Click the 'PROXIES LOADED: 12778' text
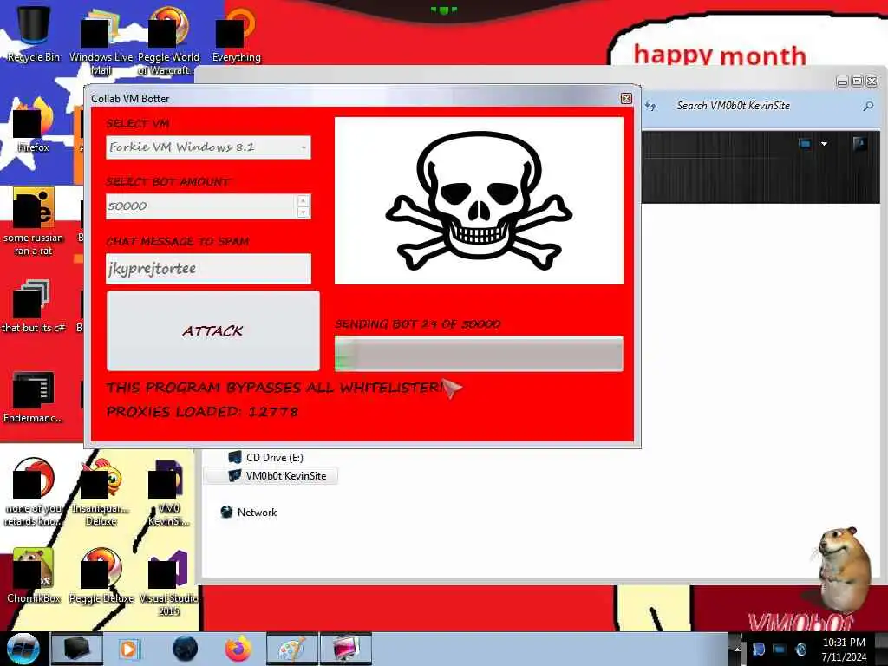The width and height of the screenshot is (888, 666). click(x=202, y=412)
